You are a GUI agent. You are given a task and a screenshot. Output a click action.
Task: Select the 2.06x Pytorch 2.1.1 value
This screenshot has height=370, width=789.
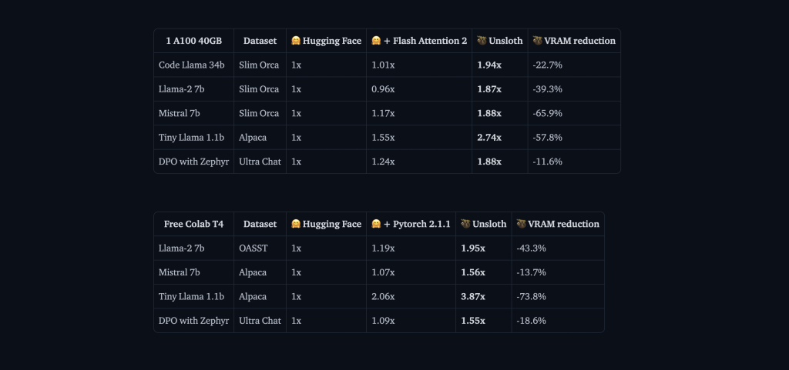click(383, 296)
